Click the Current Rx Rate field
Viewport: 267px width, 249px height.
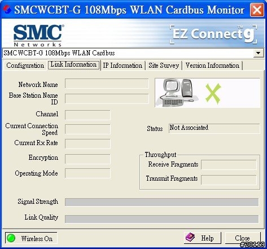[x=87, y=144]
